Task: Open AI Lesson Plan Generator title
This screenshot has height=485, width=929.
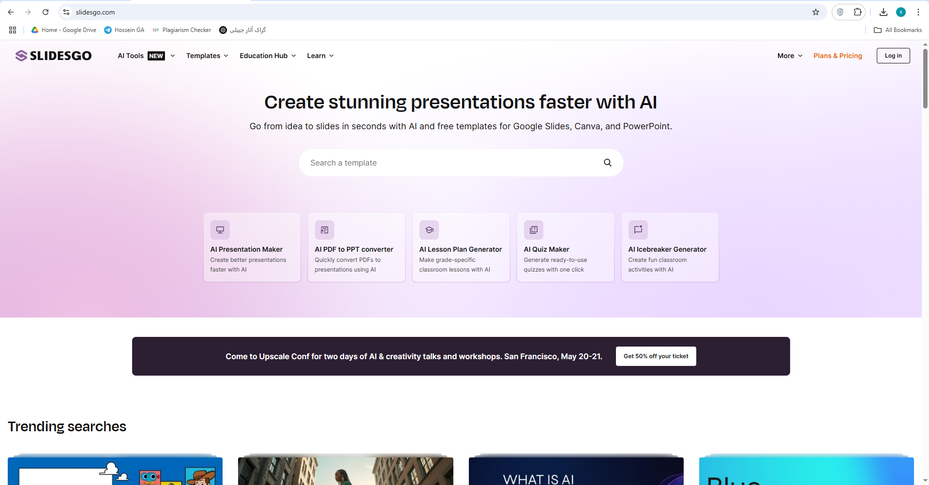Action: 461,249
